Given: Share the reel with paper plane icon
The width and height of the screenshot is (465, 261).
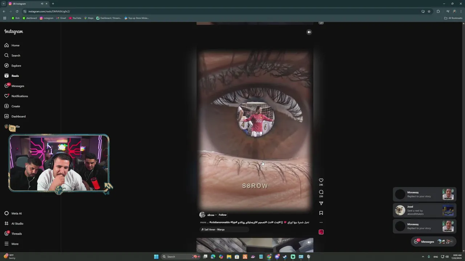Looking at the screenshot, I should coord(321,203).
